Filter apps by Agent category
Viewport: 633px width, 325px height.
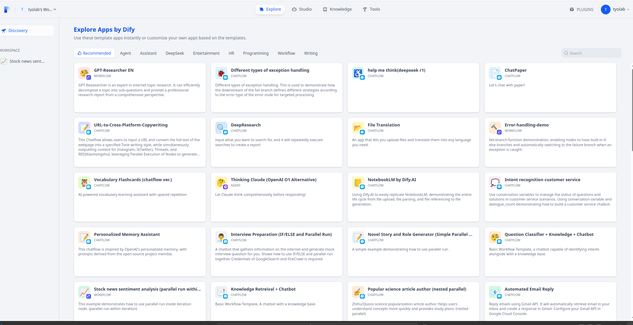(125, 53)
